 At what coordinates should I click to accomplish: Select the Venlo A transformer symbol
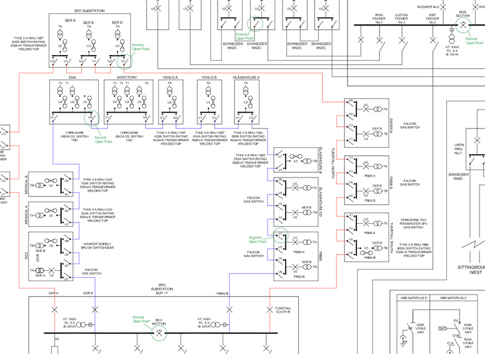pos(170,91)
